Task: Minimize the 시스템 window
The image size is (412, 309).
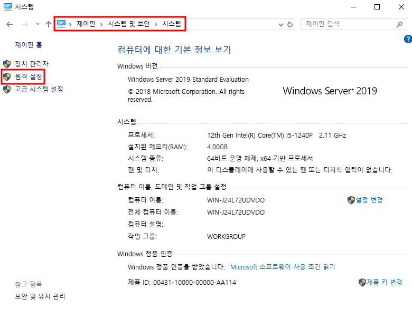Action: 353,7
